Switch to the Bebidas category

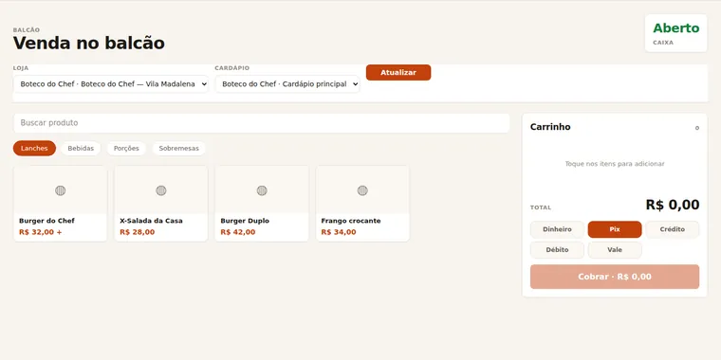pyautogui.click(x=81, y=149)
